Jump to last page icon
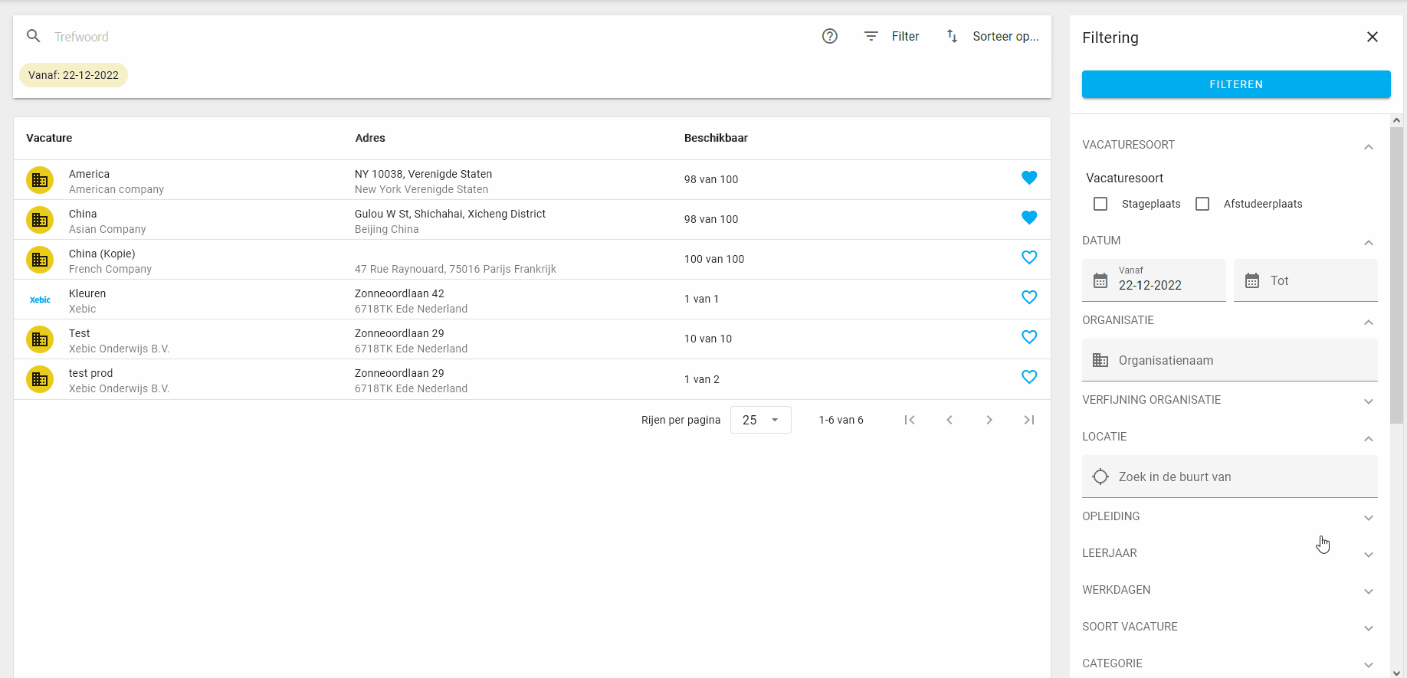Screen dimensions: 1407x678 coord(1029,420)
